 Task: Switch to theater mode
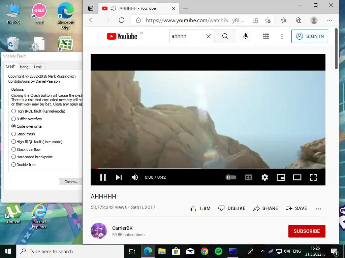297,177
